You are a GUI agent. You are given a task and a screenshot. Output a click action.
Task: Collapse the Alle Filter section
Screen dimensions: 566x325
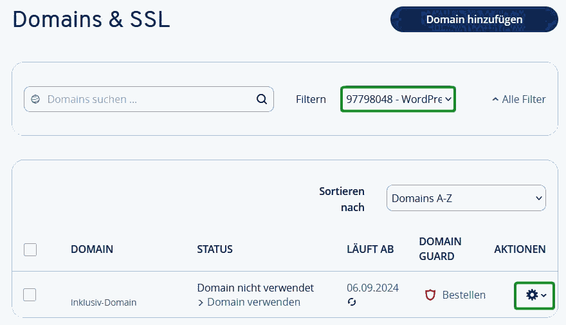pos(518,99)
